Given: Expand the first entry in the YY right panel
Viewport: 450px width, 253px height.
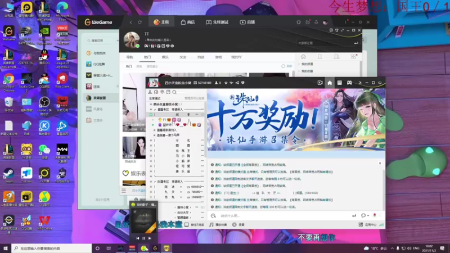Looking at the screenshot, I should click(299, 64).
